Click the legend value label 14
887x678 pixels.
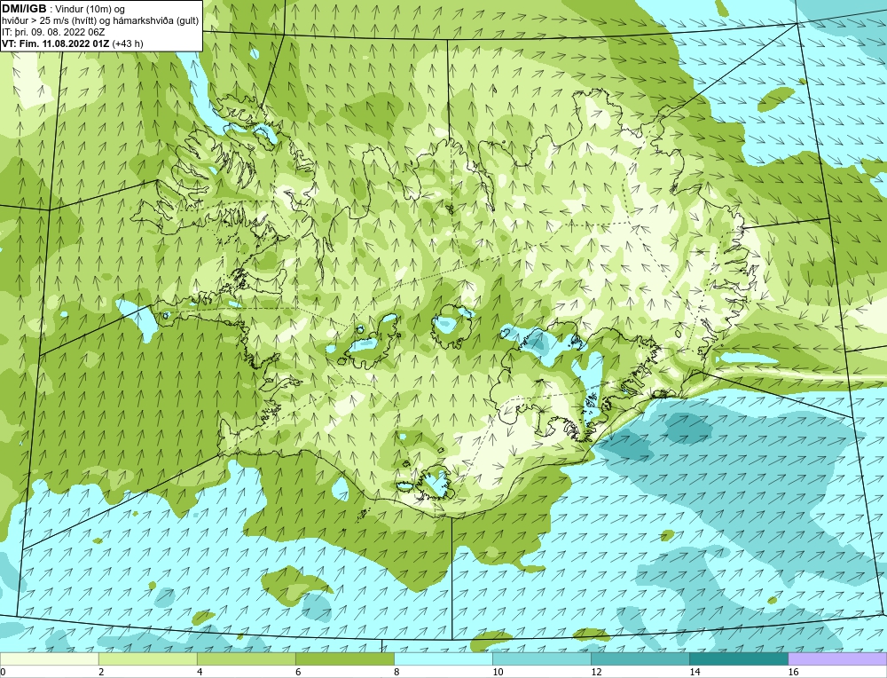(695, 672)
